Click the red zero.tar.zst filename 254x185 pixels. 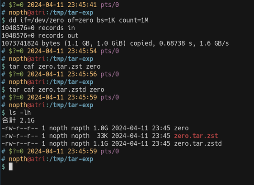pos(196,136)
